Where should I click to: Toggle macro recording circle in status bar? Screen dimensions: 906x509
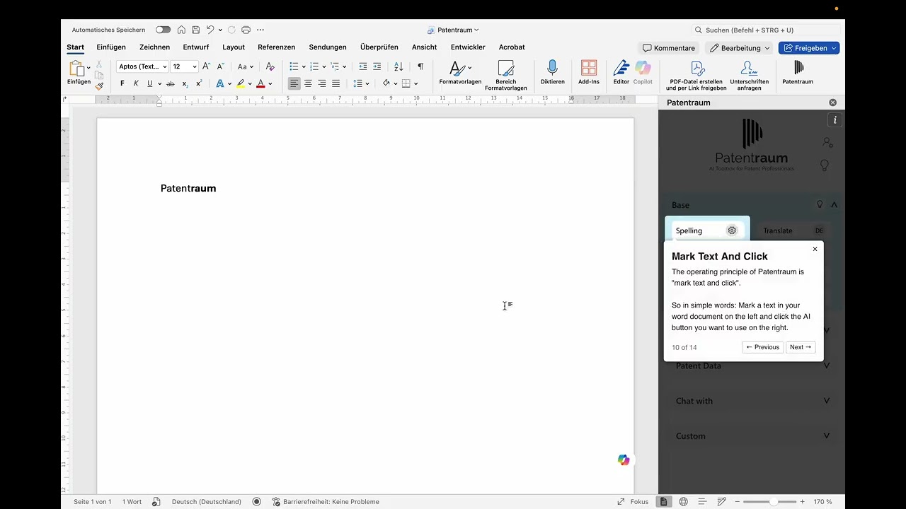[x=257, y=502]
